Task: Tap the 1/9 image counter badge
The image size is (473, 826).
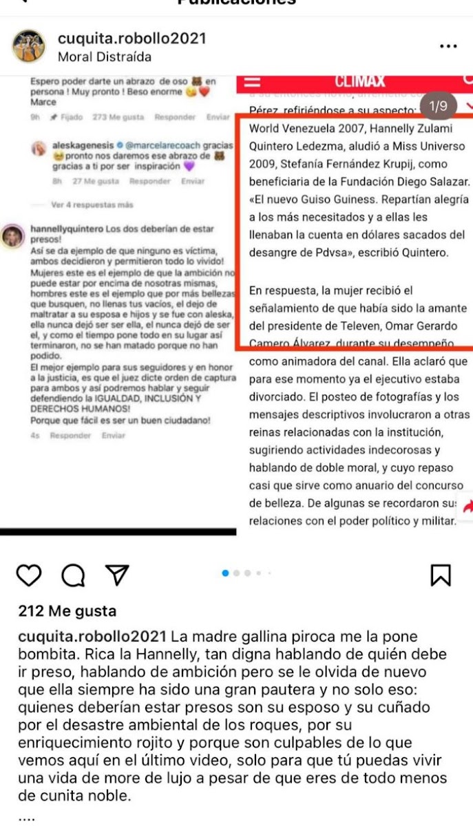Action: coord(438,106)
